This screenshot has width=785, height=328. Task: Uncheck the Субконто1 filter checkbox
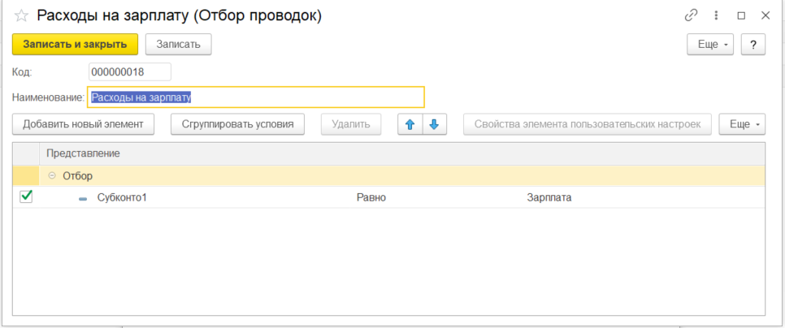click(26, 196)
